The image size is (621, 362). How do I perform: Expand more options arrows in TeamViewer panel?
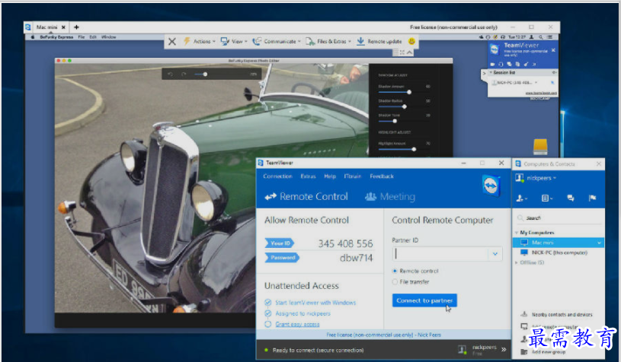534,64
